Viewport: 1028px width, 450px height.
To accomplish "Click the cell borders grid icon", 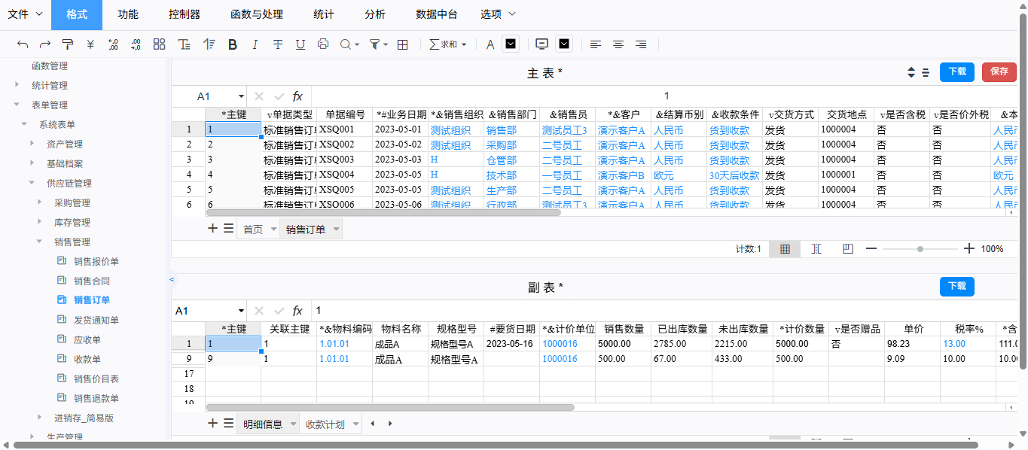I will [403, 44].
